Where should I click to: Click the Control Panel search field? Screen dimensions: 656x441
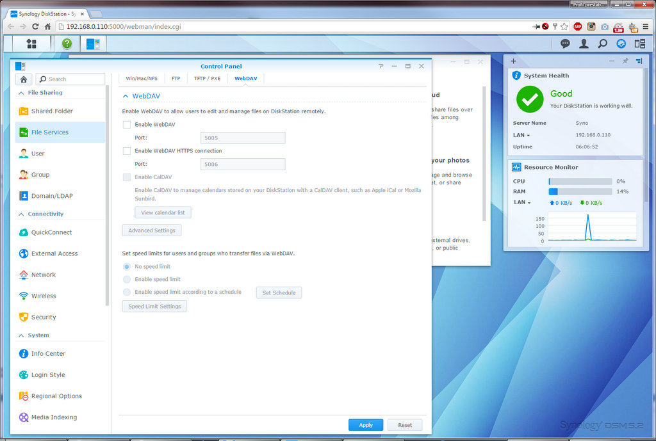pyautogui.click(x=70, y=79)
